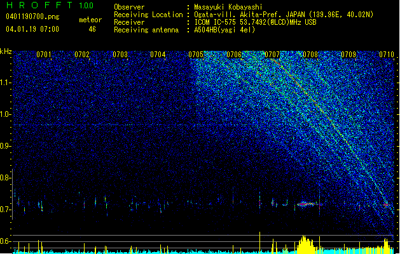Screen dimensions: 400x254
Task: Click the 0707 time marker
Action: (x=272, y=55)
